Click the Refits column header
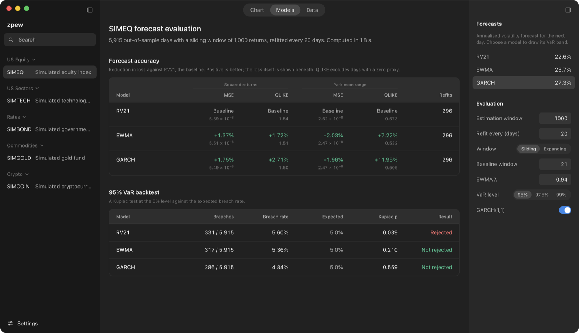The image size is (579, 333). [x=445, y=95]
